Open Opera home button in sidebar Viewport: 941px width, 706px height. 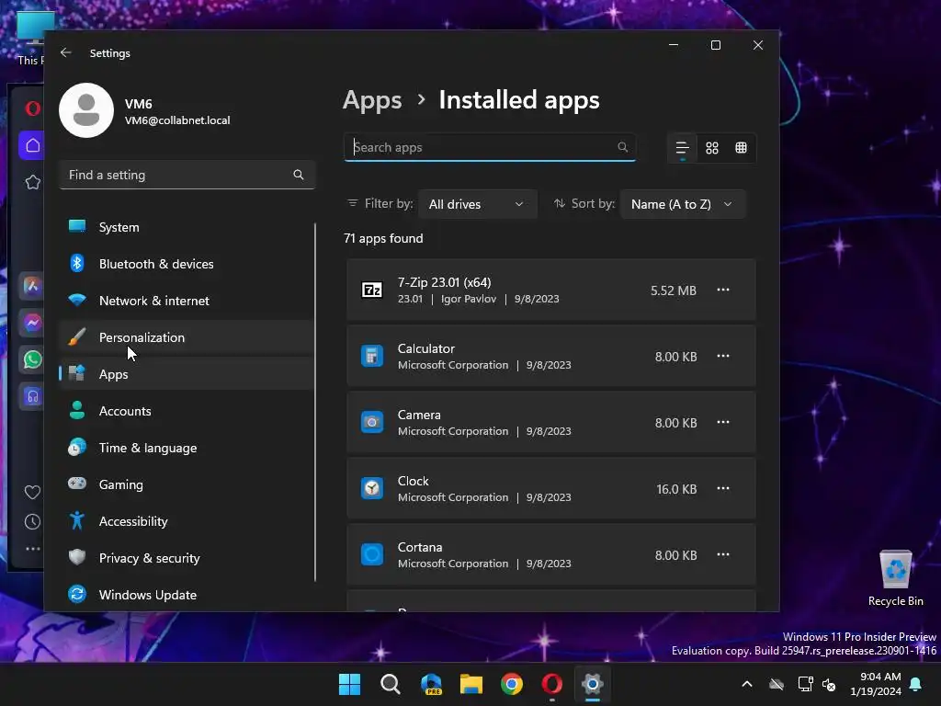[32, 145]
